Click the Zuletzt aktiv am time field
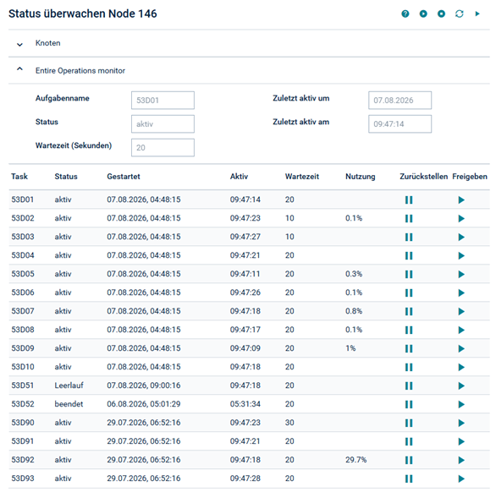 tap(400, 124)
